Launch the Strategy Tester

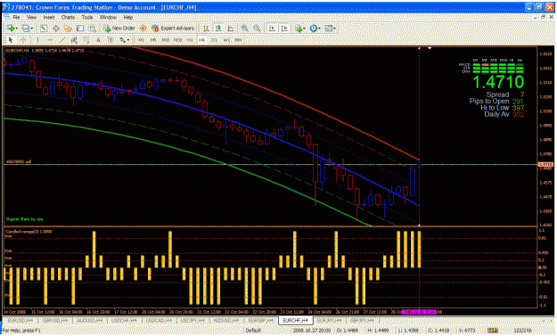(93, 29)
